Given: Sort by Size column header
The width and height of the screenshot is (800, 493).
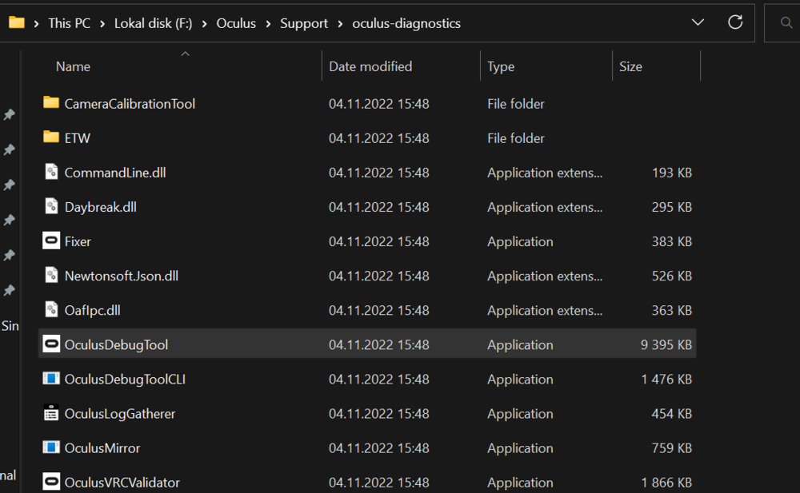Looking at the screenshot, I should [x=630, y=66].
